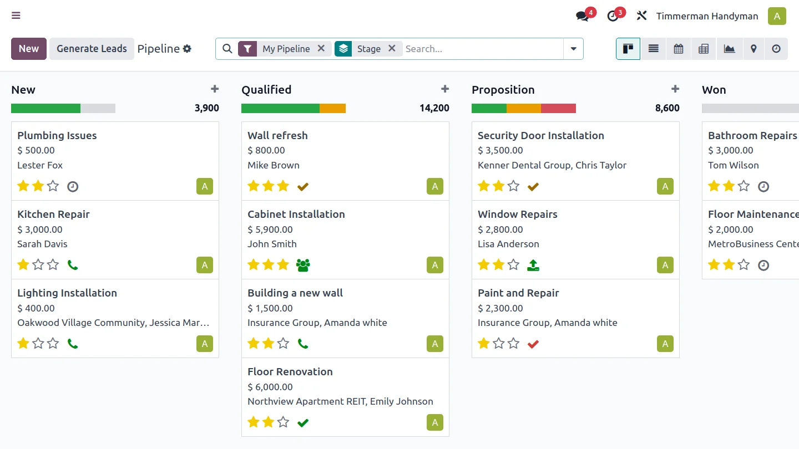Viewport: 799px width, 449px height.
Task: Remove the My Pipeline filter
Action: coord(321,48)
